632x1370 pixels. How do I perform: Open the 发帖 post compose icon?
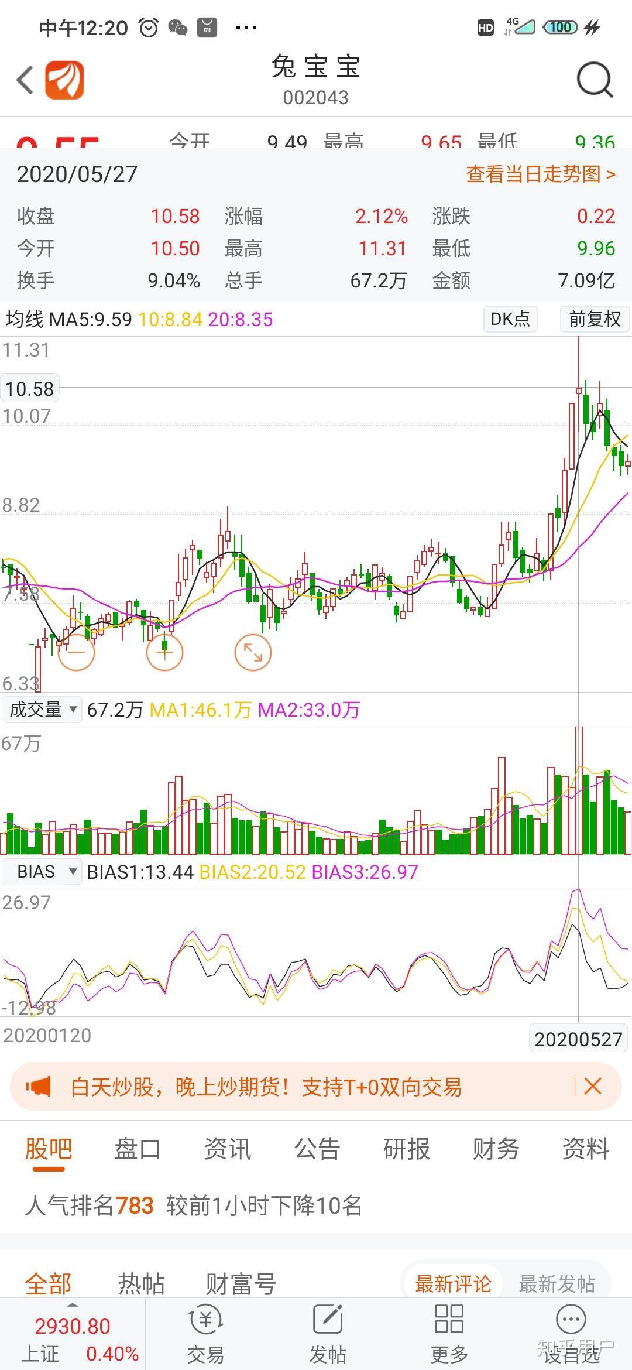tap(328, 1334)
